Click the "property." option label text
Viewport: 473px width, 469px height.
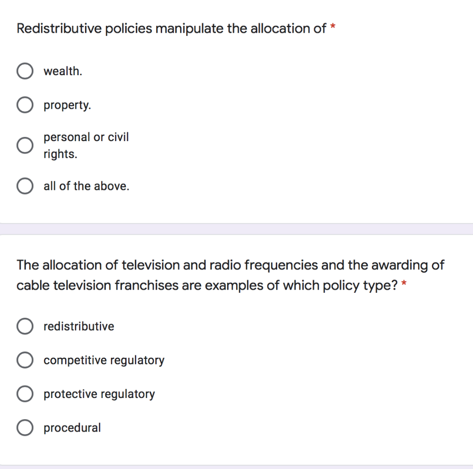pyautogui.click(x=67, y=105)
